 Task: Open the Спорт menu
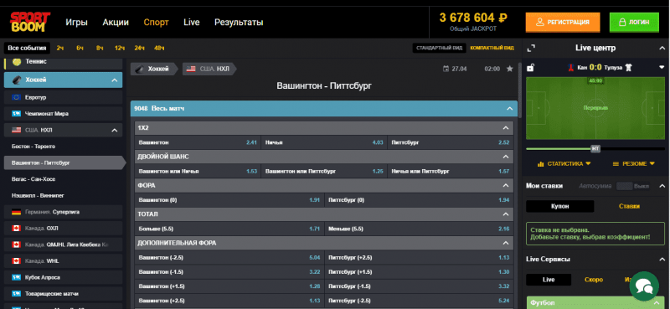coord(156,23)
